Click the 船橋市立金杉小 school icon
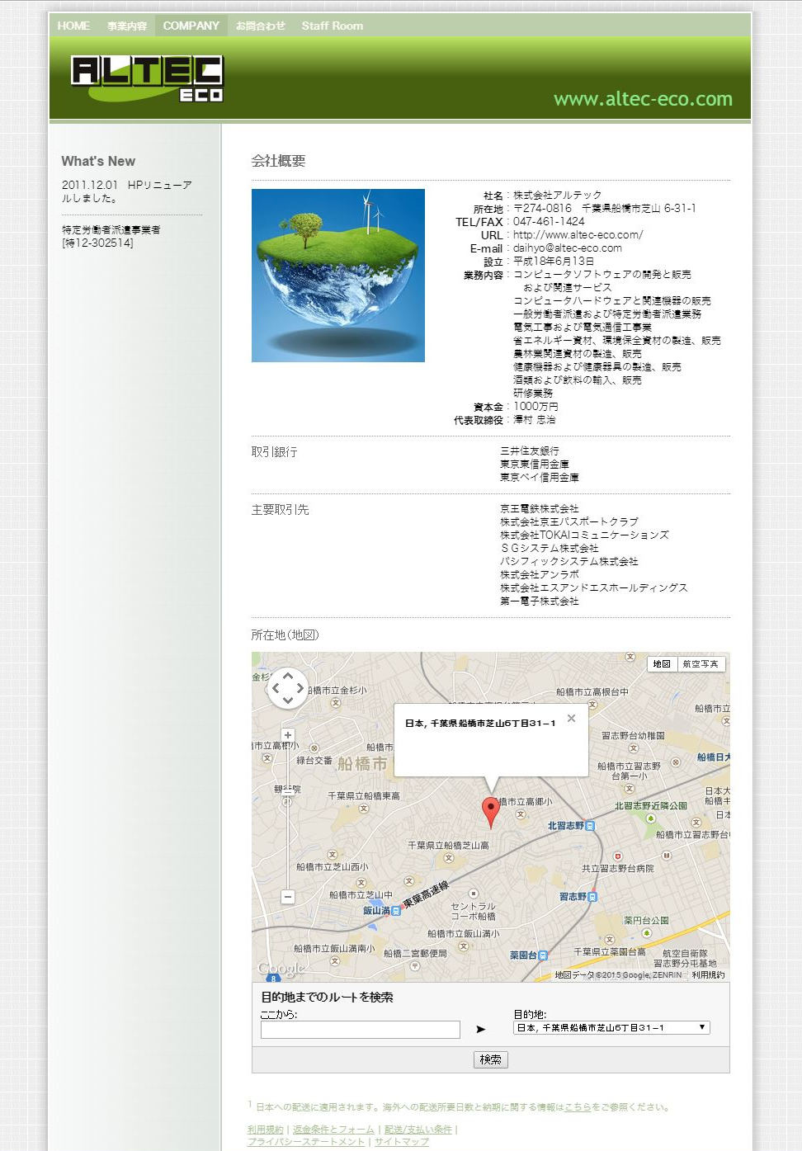This screenshot has width=802, height=1151. pyautogui.click(x=336, y=703)
